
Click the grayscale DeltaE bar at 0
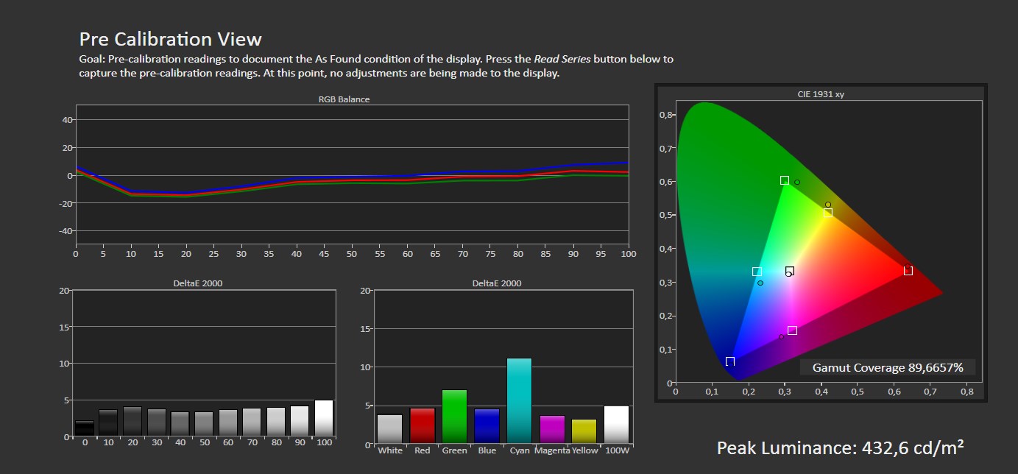85,428
